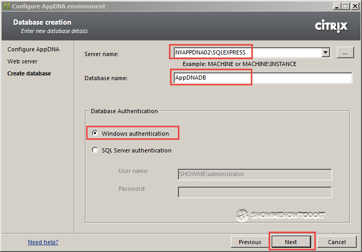Click the 'User name:' label

point(133,171)
